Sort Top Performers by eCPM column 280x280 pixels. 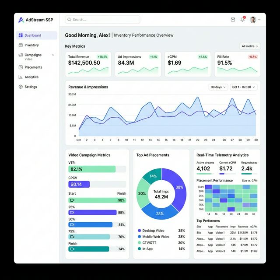click(x=254, y=227)
